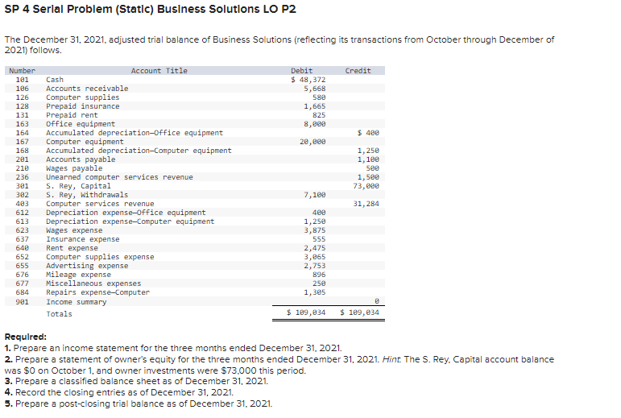Select Accounts receivable amount 5,668

tap(315, 89)
